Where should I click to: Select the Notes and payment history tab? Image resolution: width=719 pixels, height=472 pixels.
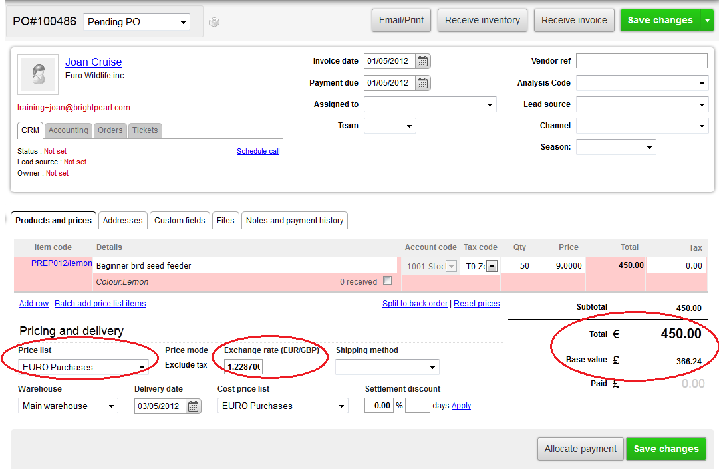295,221
